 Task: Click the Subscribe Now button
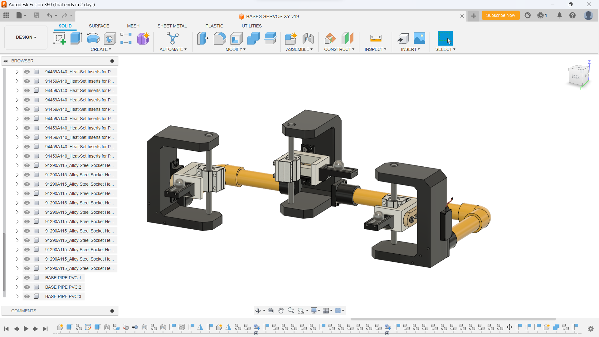click(x=500, y=15)
